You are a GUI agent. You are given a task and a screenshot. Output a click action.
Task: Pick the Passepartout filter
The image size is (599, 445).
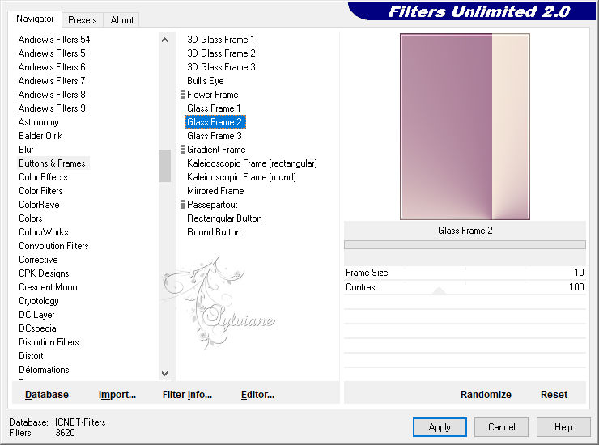tap(212, 205)
